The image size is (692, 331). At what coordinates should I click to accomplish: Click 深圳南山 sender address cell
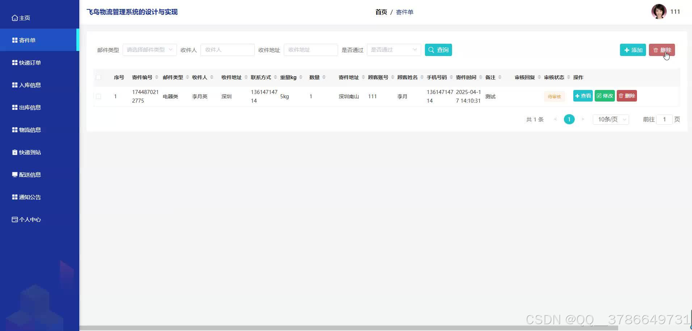(349, 96)
